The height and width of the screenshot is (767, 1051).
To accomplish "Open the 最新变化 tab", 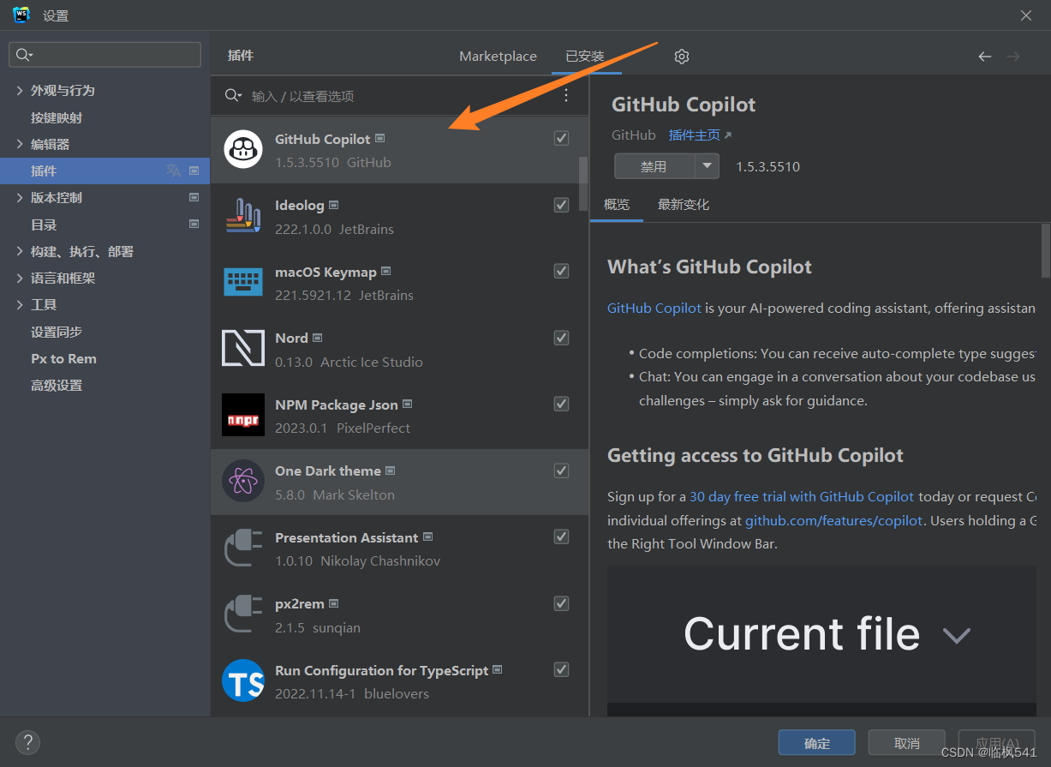I will click(x=684, y=204).
